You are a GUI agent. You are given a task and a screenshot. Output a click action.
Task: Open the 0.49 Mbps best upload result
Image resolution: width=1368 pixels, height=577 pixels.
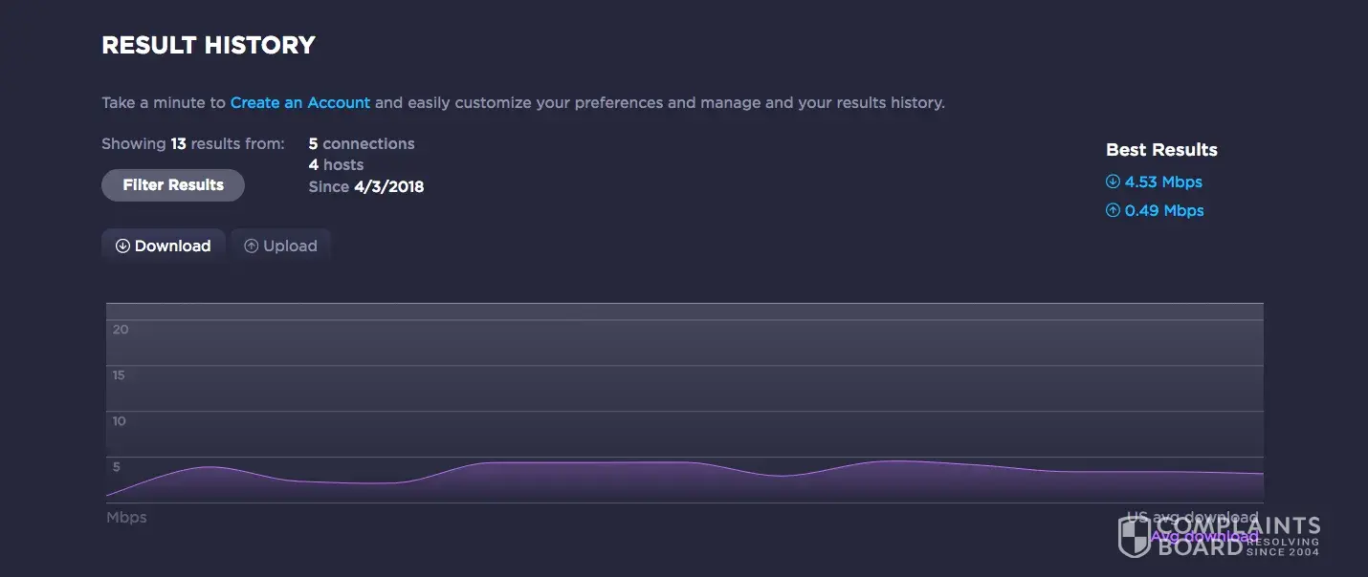pos(1164,210)
